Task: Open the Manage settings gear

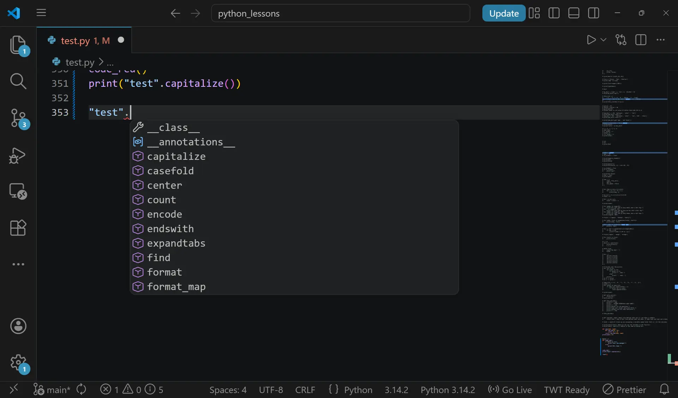Action: [x=18, y=362]
